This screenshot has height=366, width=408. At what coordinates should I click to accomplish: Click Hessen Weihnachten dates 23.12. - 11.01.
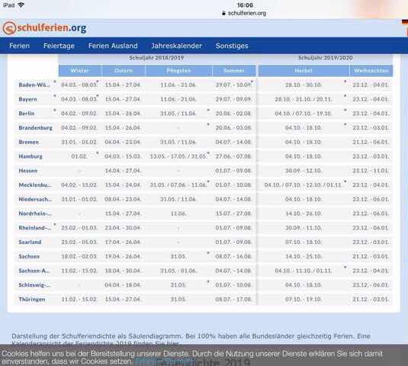coord(371,171)
